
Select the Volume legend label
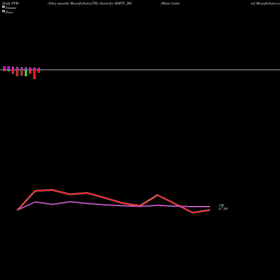pyautogui.click(x=11, y=8)
